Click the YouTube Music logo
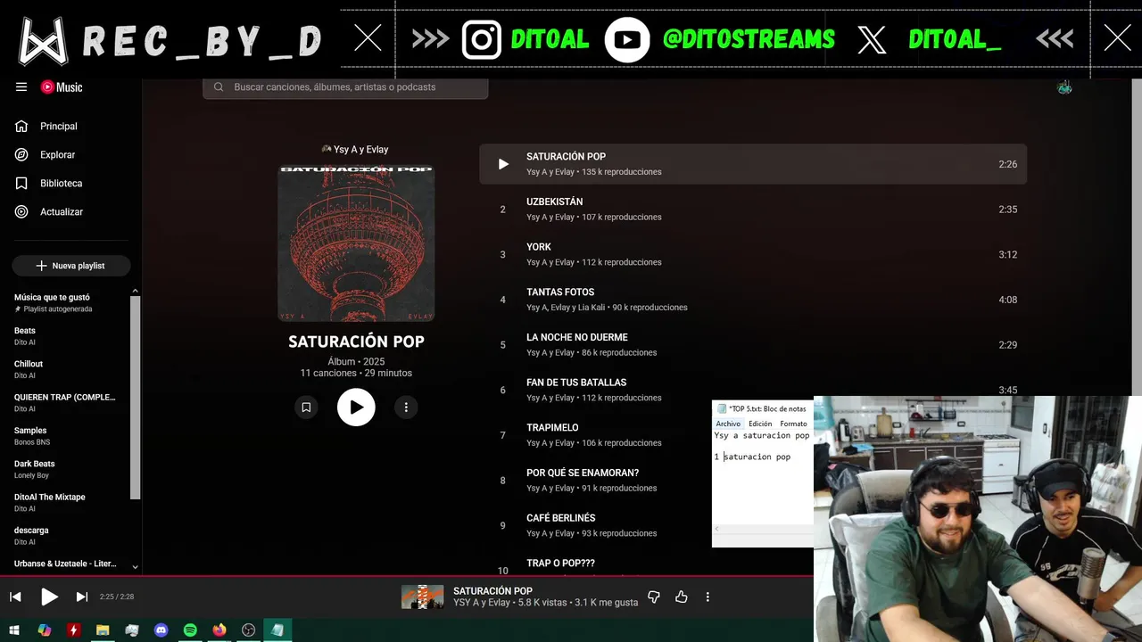The height and width of the screenshot is (642, 1142). coord(62,87)
